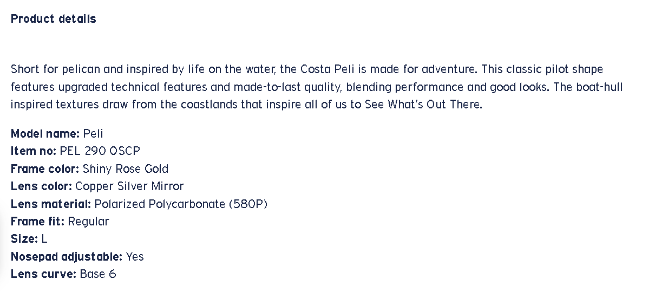Click the Size label

tap(24, 239)
